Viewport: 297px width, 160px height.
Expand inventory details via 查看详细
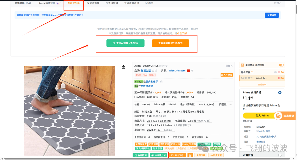[x=262, y=85]
